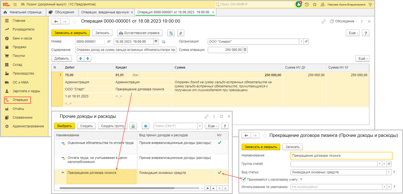Screen dimensions: 403x194
Task: Open the Группа статей dropdown
Action: click(379, 164)
